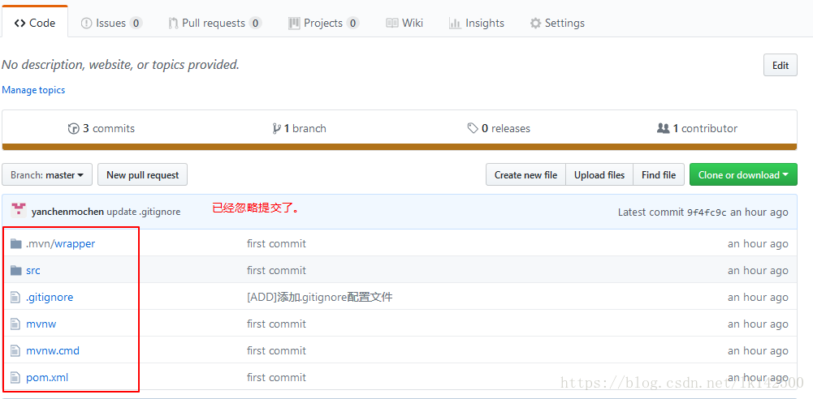Open the Wiki tab
This screenshot has width=813, height=399.
pyautogui.click(x=405, y=23)
